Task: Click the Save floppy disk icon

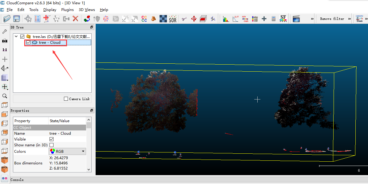Action: pyautogui.click(x=16, y=19)
